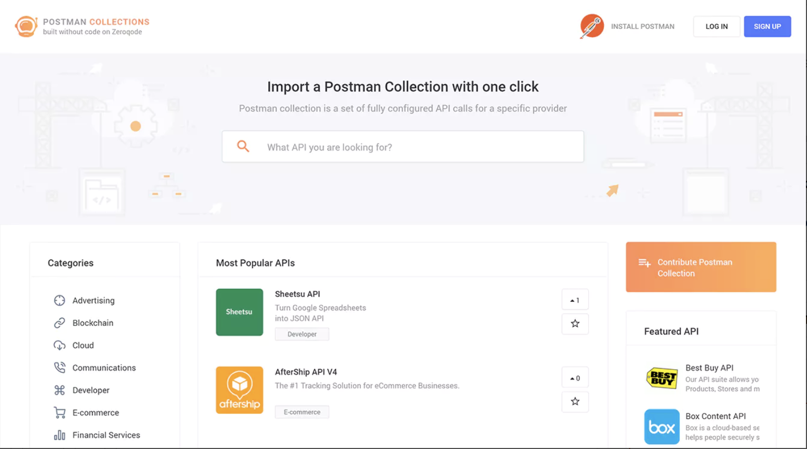Click the E-commerce shopping cart icon

59,413
